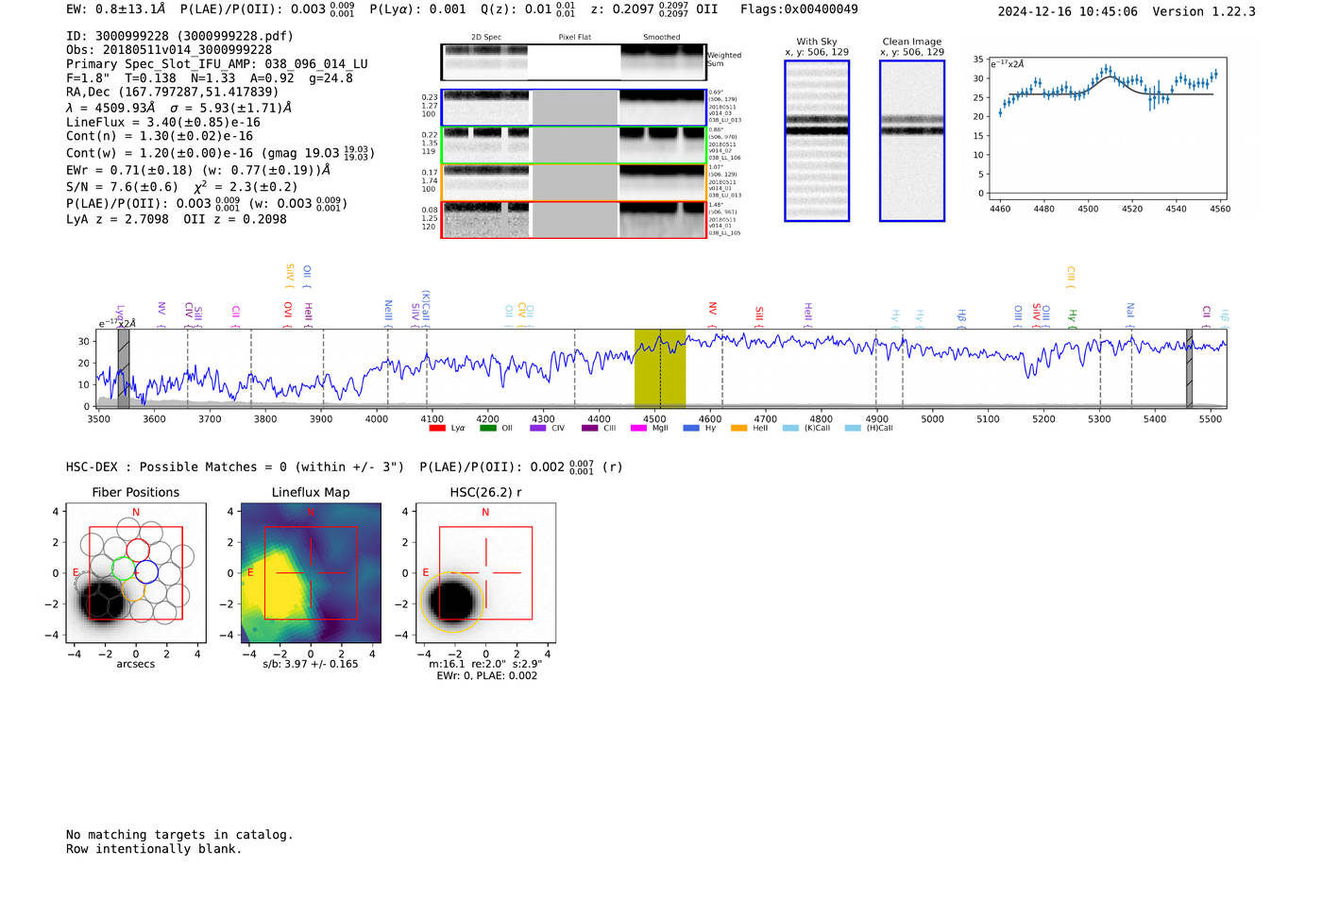The width and height of the screenshot is (1322, 900).
Task: Select the orange-bordered 2D spectrum row
Action: [x=574, y=182]
